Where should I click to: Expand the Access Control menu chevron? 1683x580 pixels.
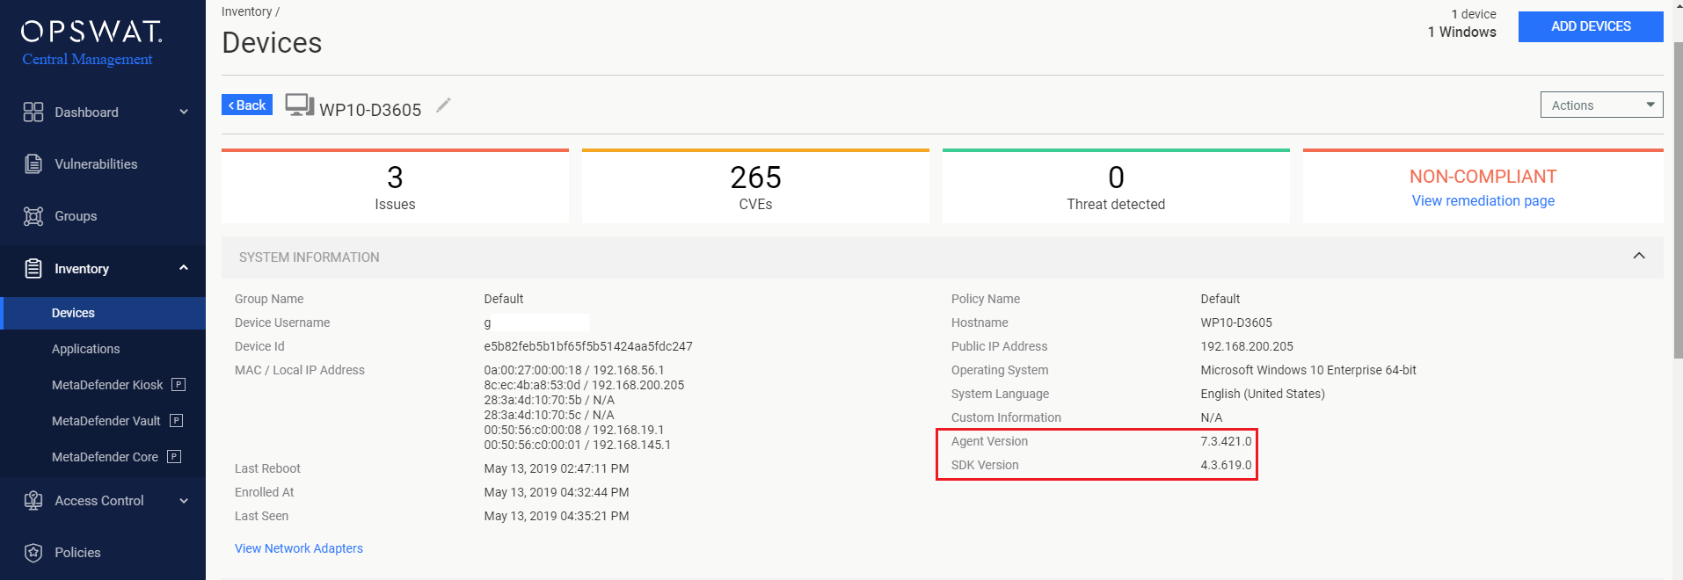pos(184,501)
